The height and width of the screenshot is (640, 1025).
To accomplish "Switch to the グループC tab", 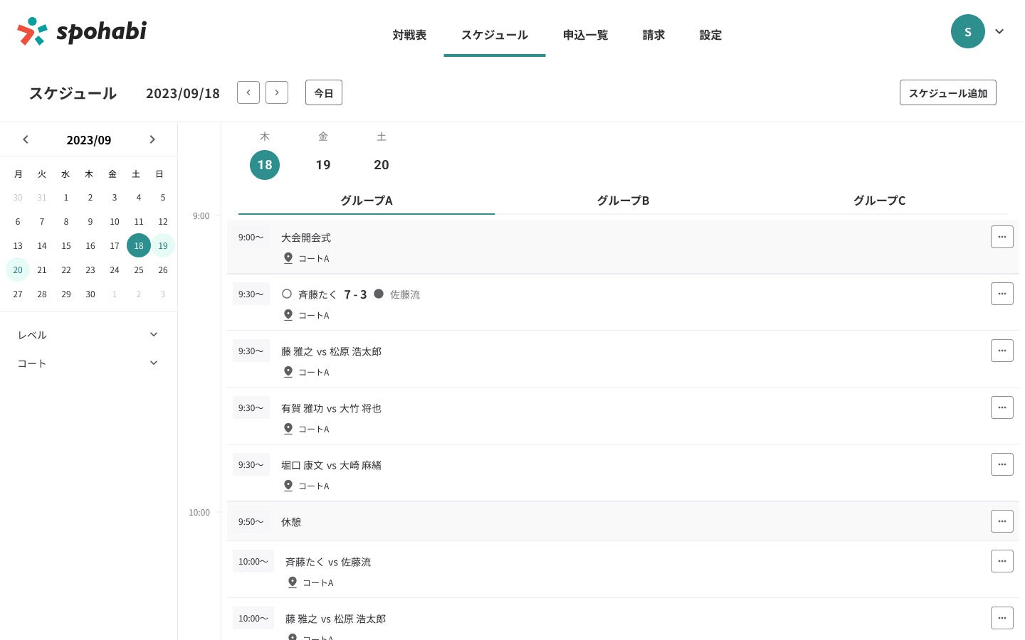I will [x=879, y=201].
